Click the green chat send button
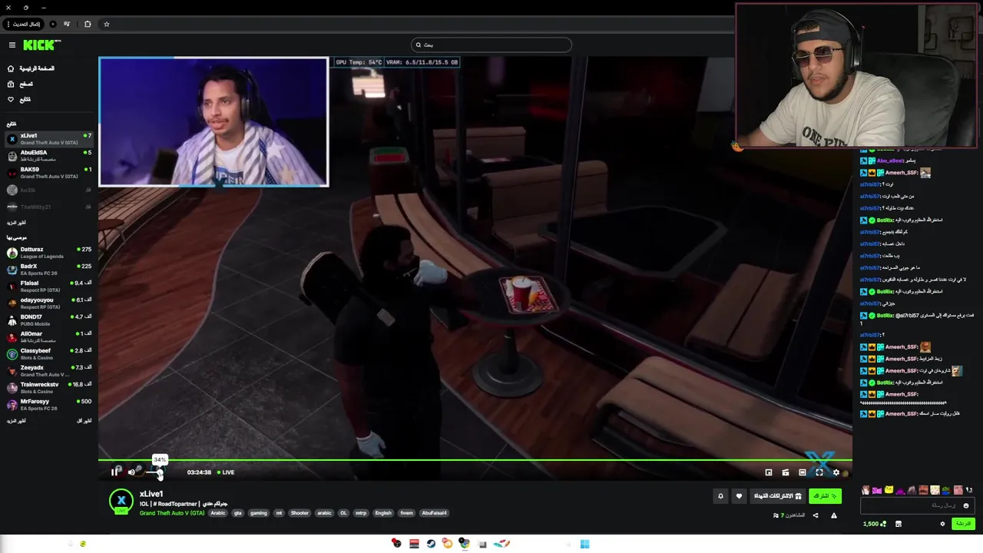The image size is (983, 553). tap(962, 524)
